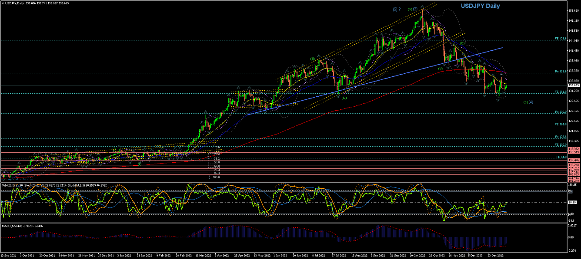Viewport: 581px width, 259px height.
Task: Click the MACD(12,24,9) -0.9620 -1.2456 label
Action: (22, 226)
